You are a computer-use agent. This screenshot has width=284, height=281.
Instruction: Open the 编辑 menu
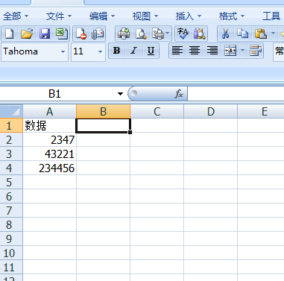click(102, 16)
